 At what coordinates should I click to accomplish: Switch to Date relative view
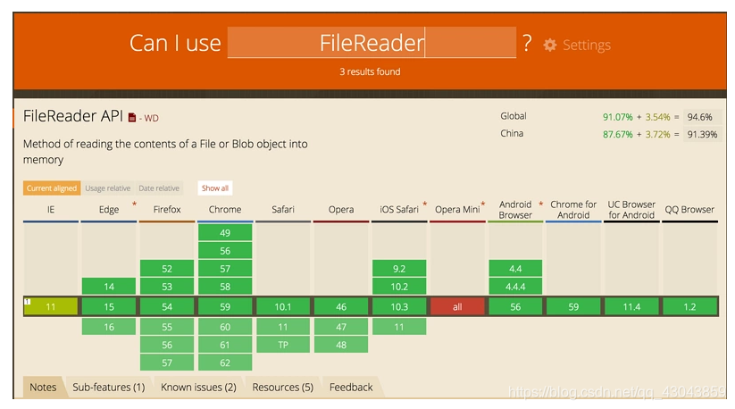point(159,188)
